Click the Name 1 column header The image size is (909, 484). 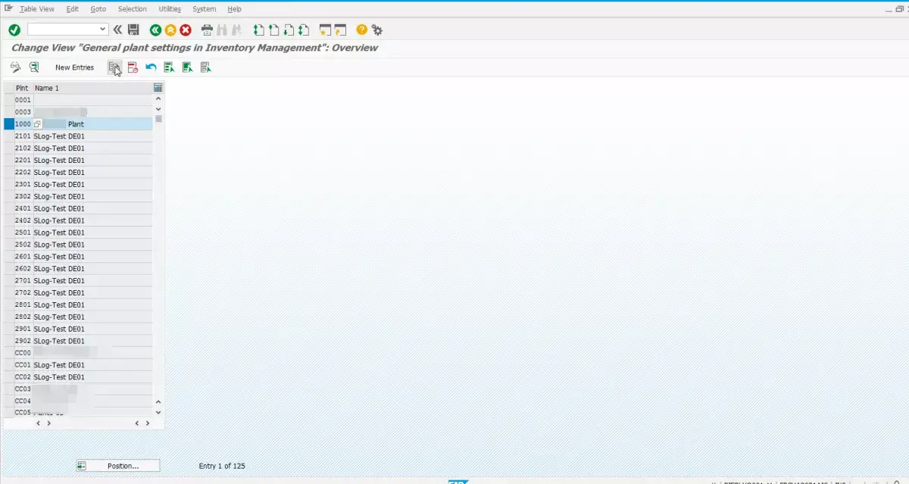click(92, 88)
